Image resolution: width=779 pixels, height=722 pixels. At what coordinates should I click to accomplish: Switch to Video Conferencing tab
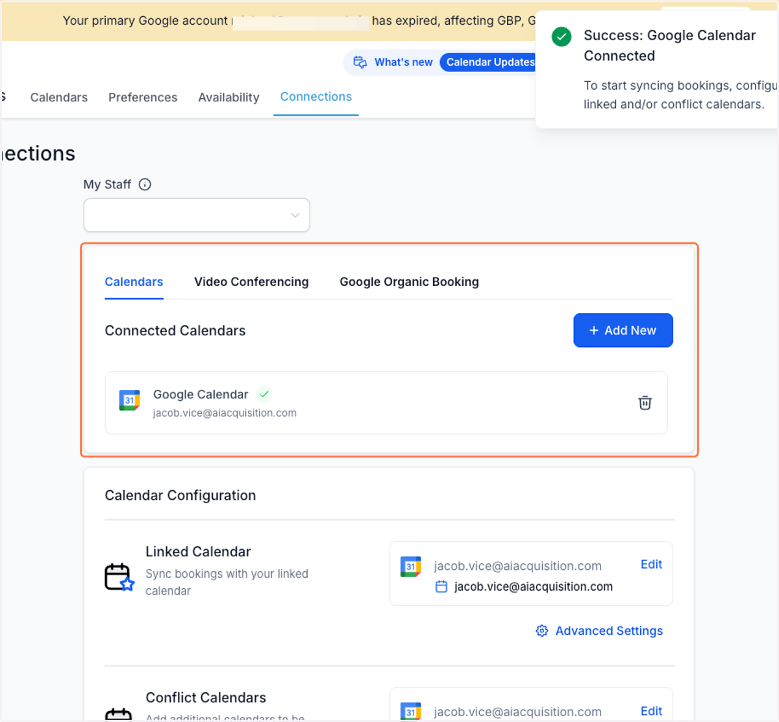[251, 282]
